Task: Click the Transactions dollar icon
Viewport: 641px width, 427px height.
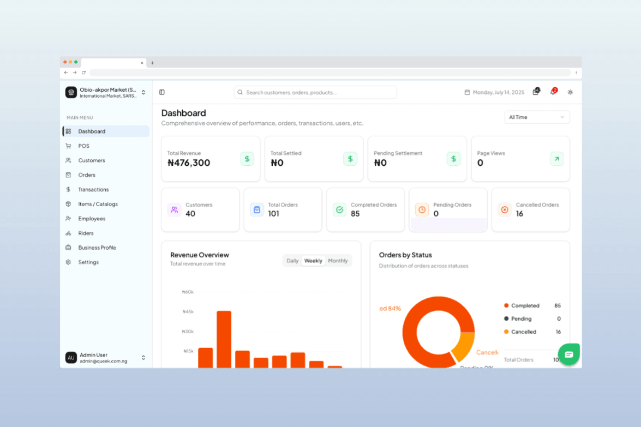Action: pyautogui.click(x=69, y=189)
